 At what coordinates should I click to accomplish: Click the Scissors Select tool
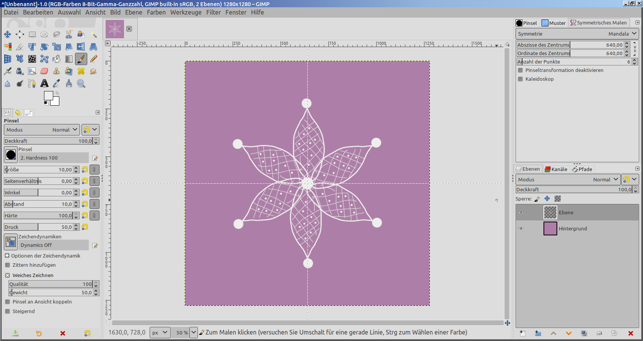(x=69, y=34)
